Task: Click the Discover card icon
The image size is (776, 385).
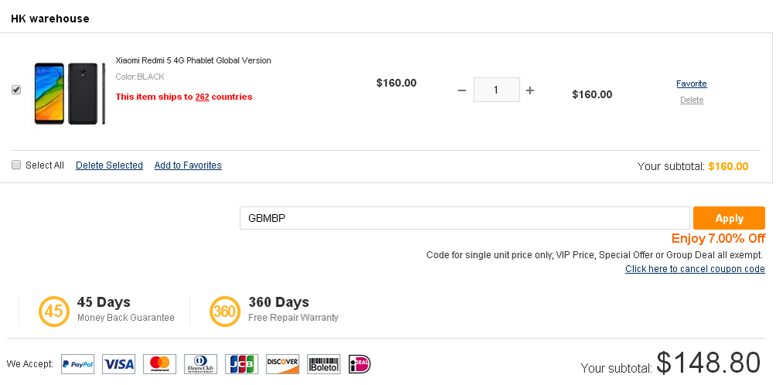Action: 282,364
